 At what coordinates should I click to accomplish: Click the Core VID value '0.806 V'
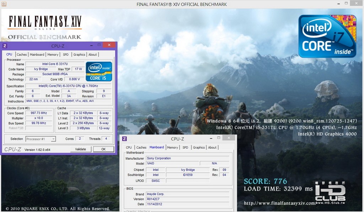[74, 79]
